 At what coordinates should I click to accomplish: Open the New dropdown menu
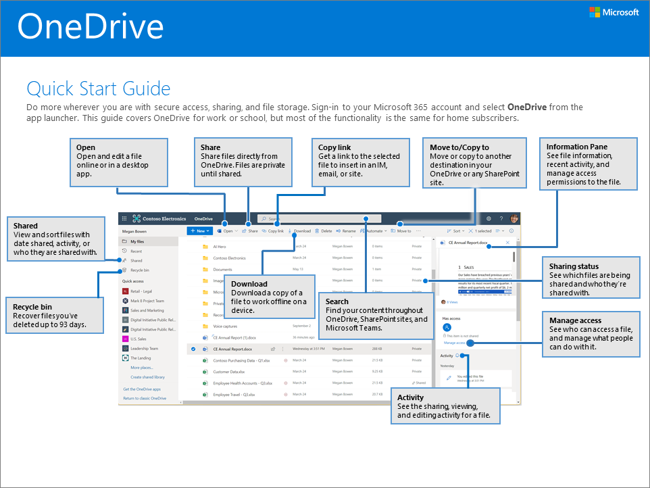click(x=200, y=230)
